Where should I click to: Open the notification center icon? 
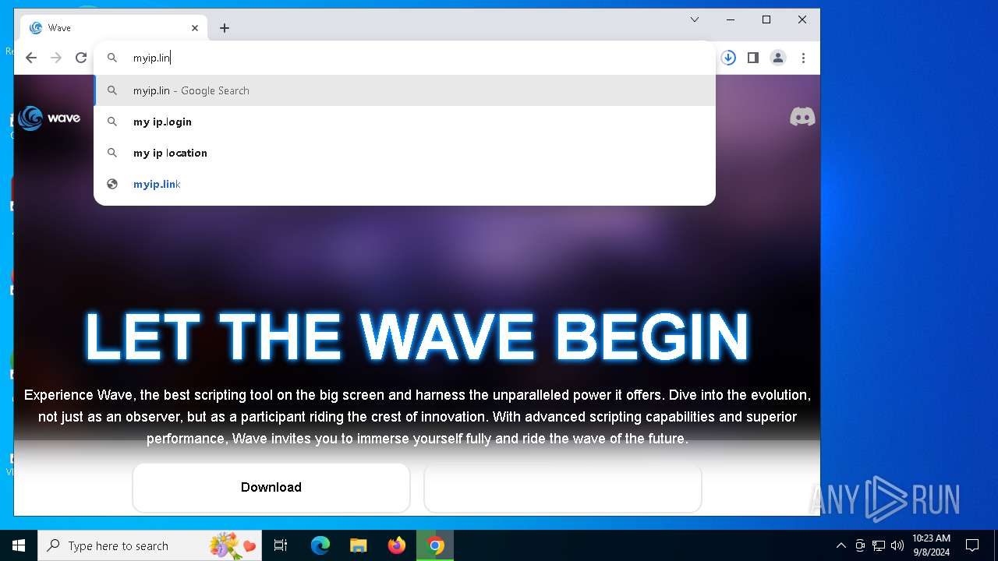pos(972,545)
